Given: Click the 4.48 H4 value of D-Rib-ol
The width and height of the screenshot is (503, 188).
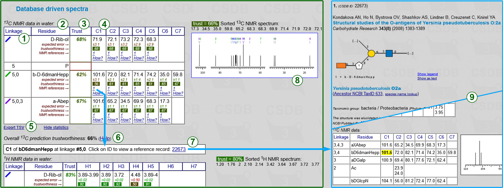Looking at the screenshot, I should pyautogui.click(x=136, y=175).
